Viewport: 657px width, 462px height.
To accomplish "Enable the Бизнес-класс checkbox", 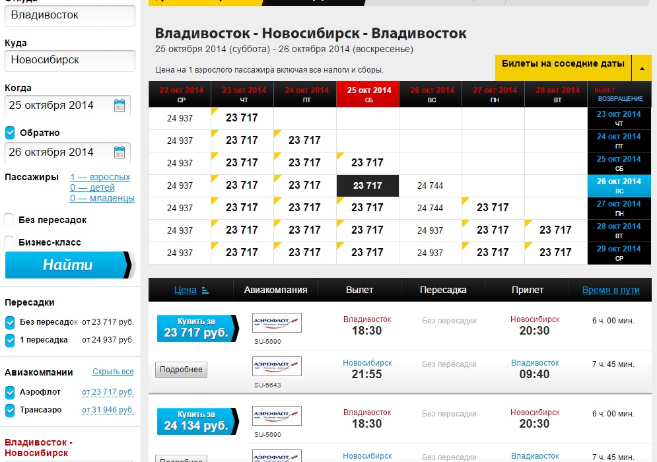I will 10,242.
